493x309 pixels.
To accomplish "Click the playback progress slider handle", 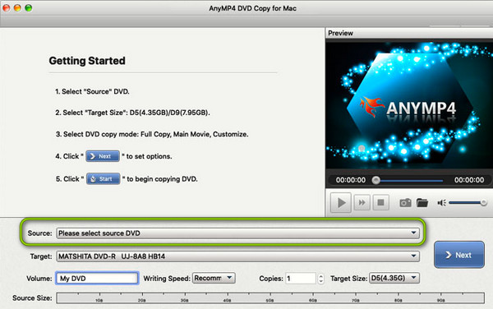I will pos(376,180).
